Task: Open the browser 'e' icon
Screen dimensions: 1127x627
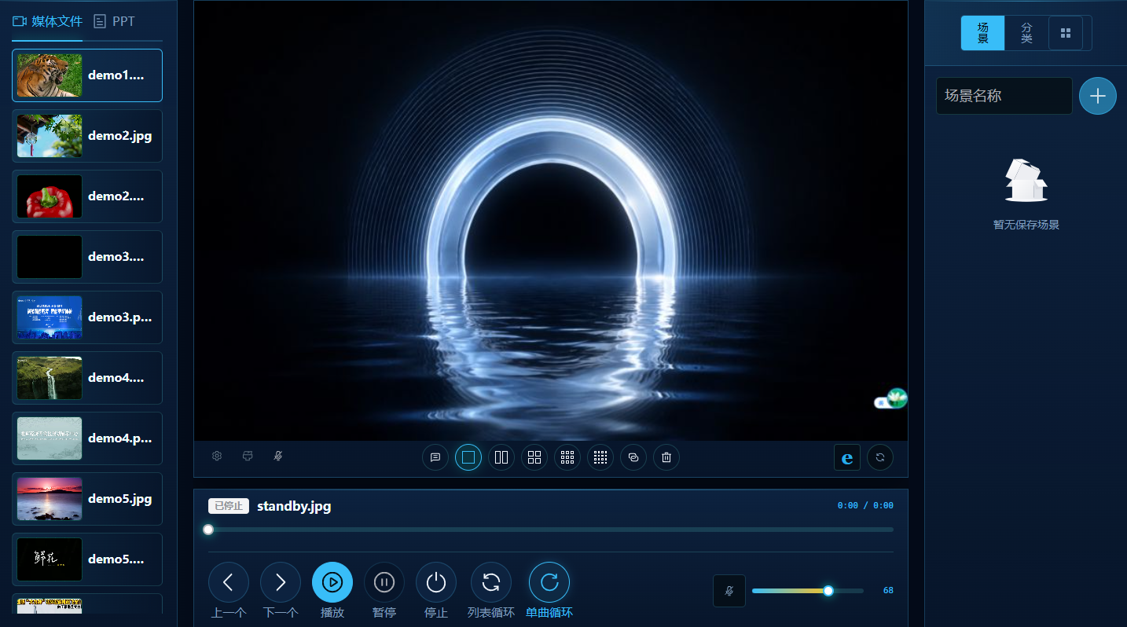Action: [847, 457]
